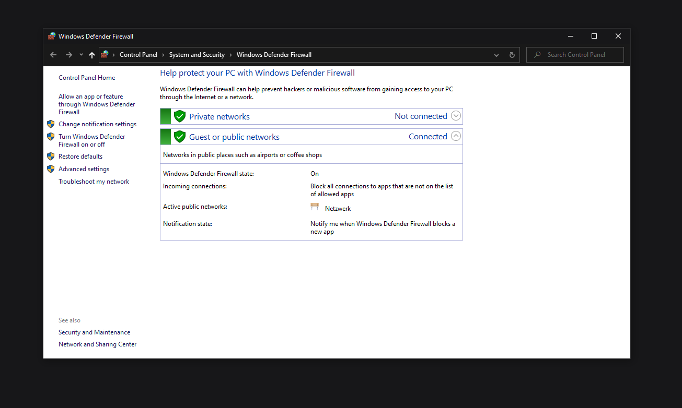Click shield icon beside Advanced settings
The image size is (682, 408).
coord(51,169)
